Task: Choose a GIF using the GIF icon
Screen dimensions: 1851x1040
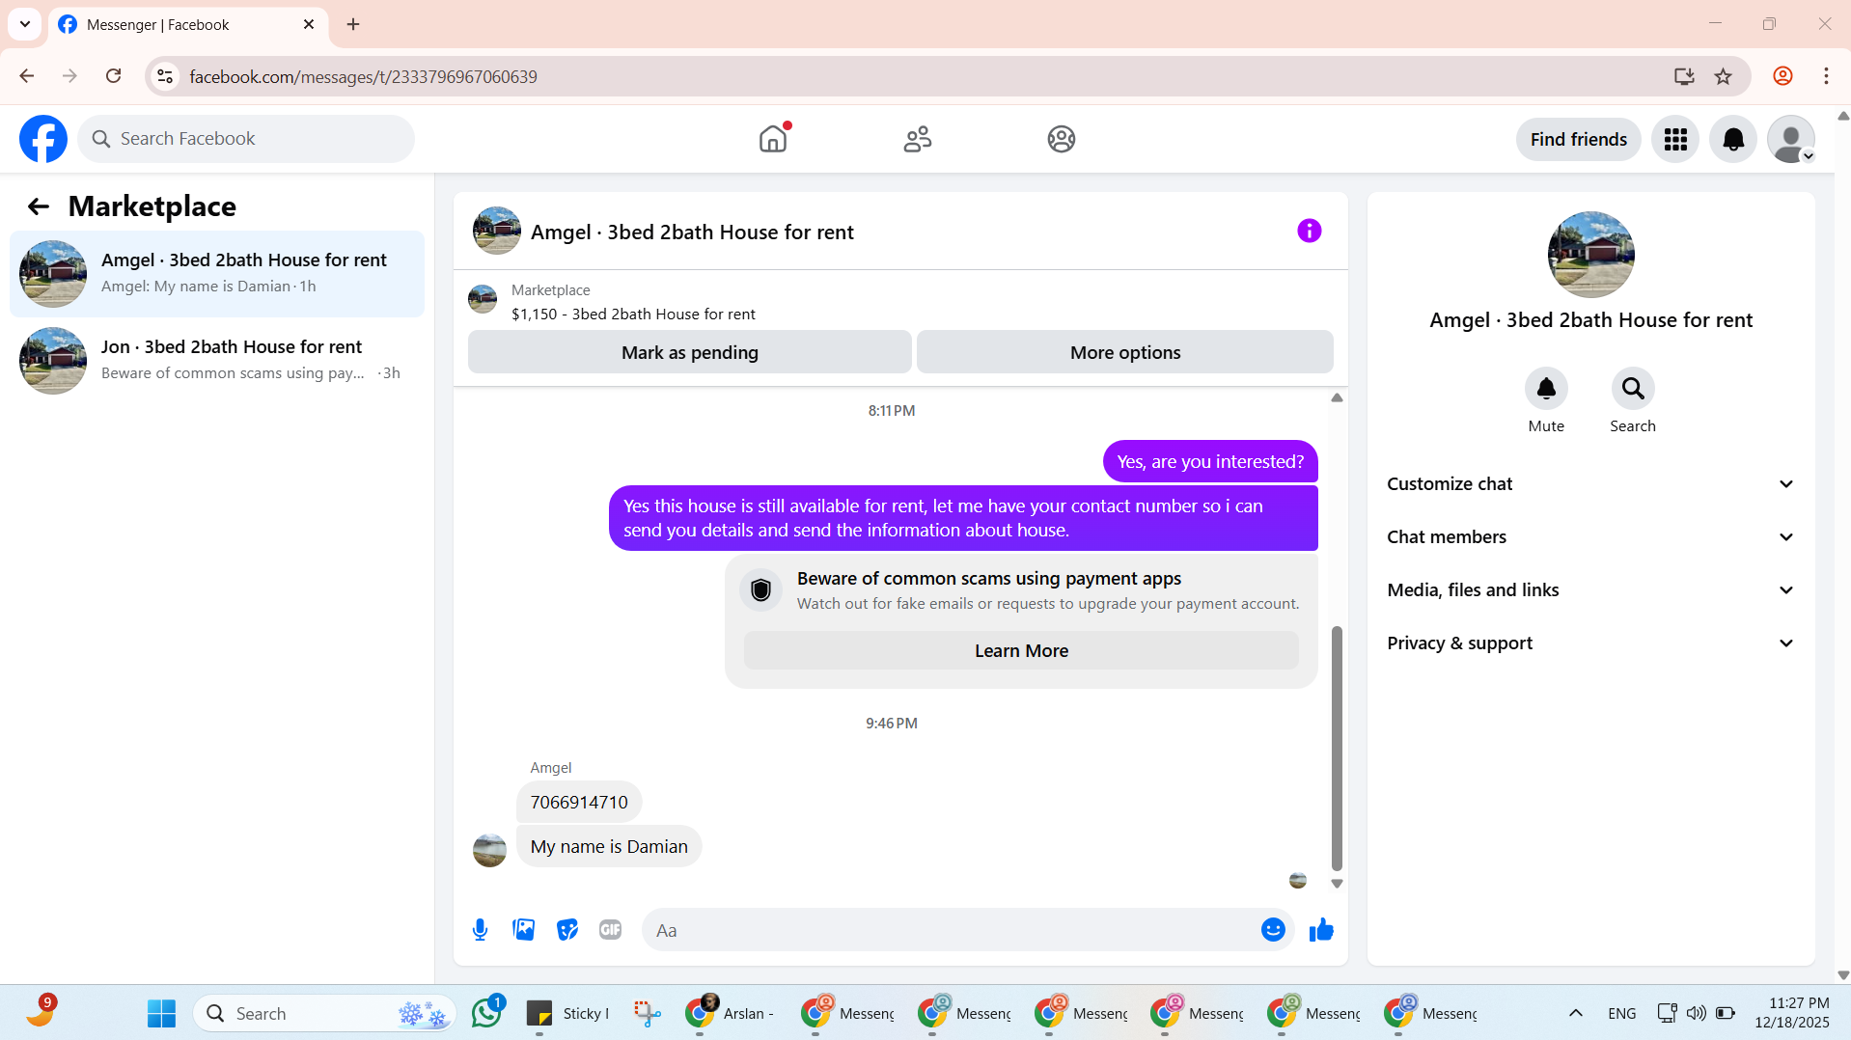Action: (x=610, y=930)
